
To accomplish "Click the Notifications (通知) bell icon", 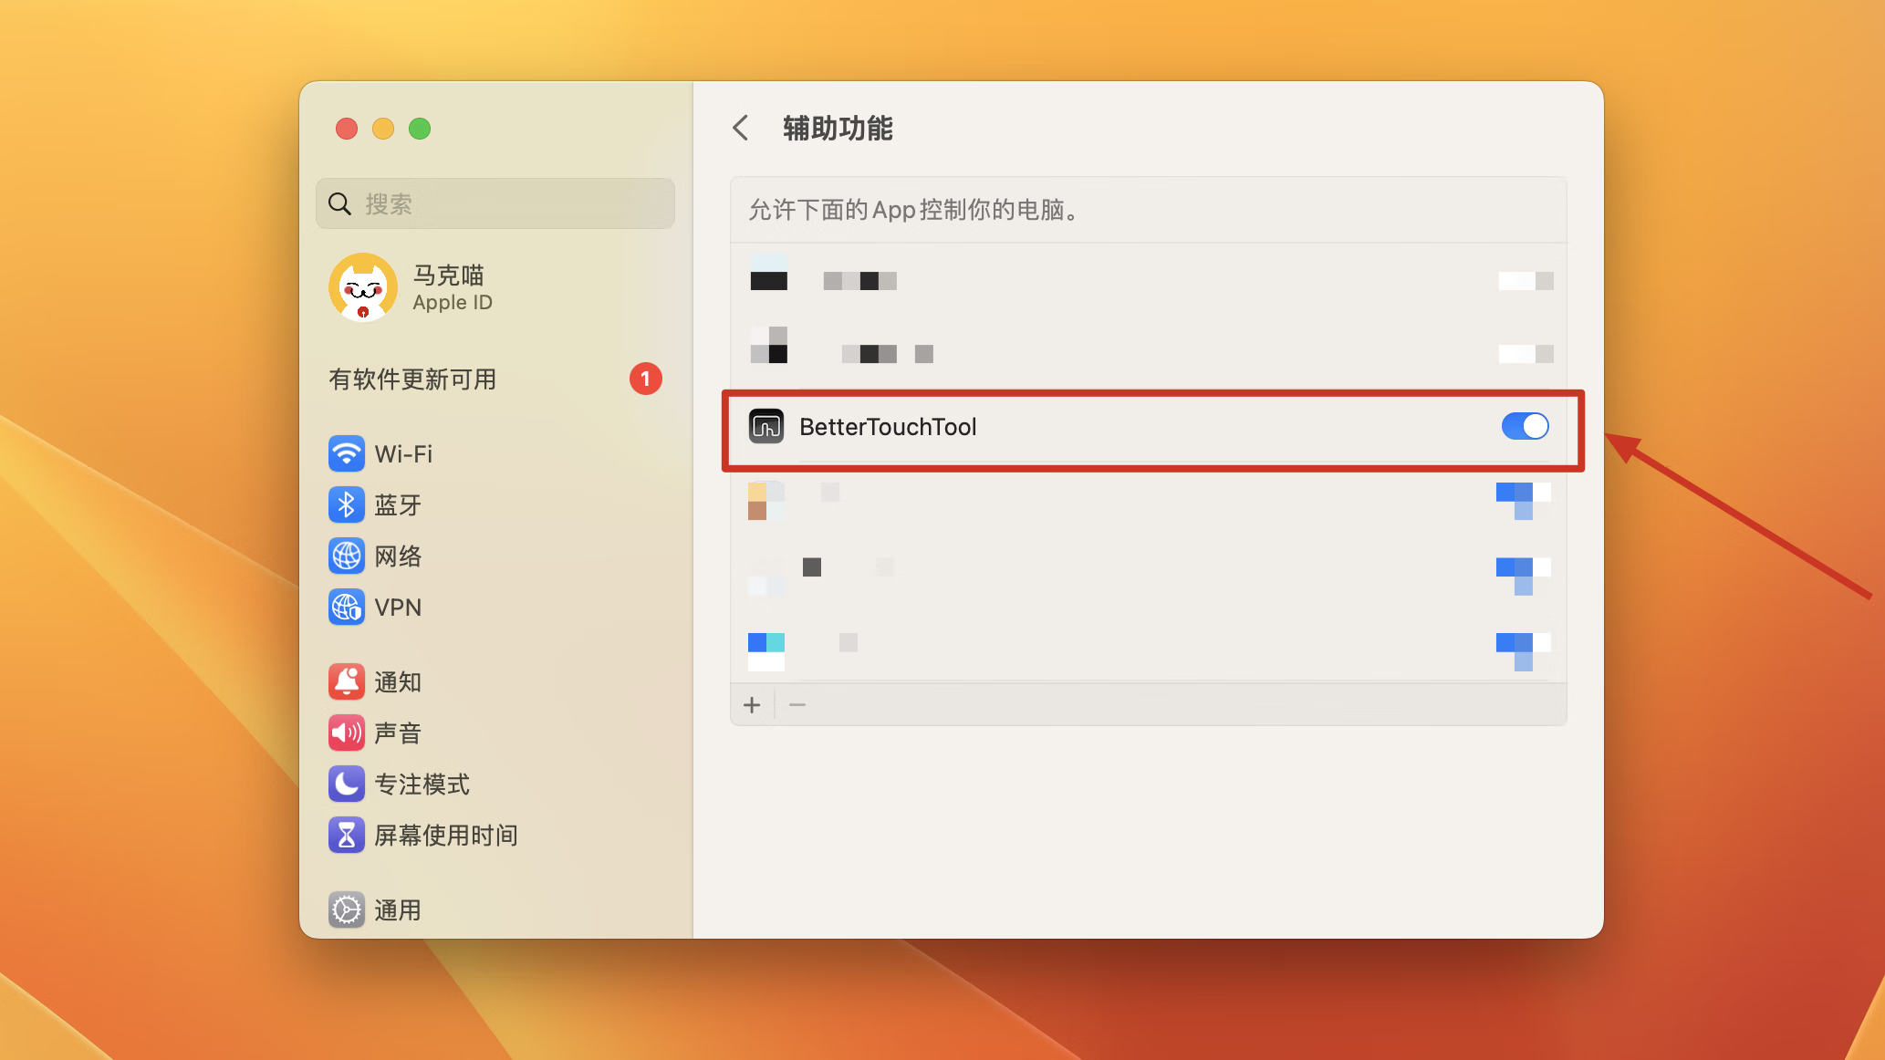I will [x=346, y=681].
